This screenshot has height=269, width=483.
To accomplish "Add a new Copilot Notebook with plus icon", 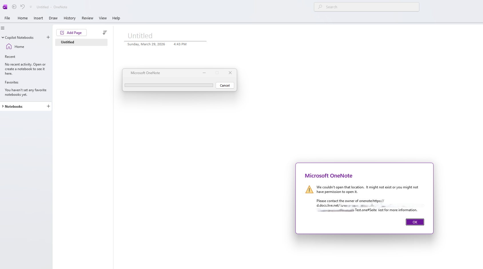I will click(x=48, y=37).
